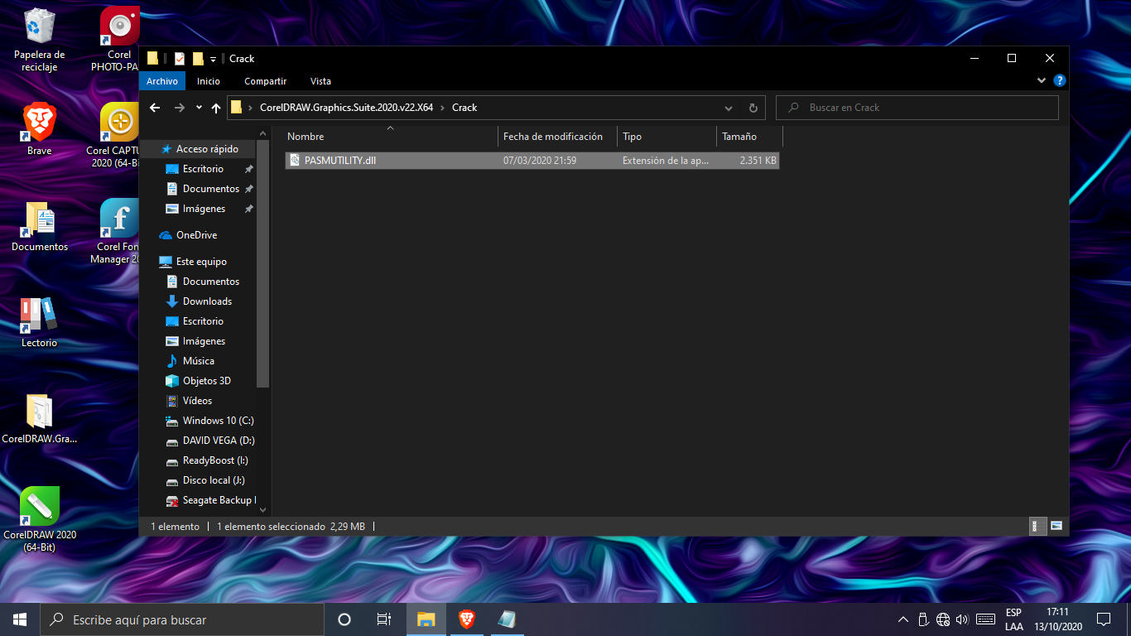Viewport: 1131px width, 636px height.
Task: Open the Compartir ribbon tab
Action: pyautogui.click(x=265, y=81)
